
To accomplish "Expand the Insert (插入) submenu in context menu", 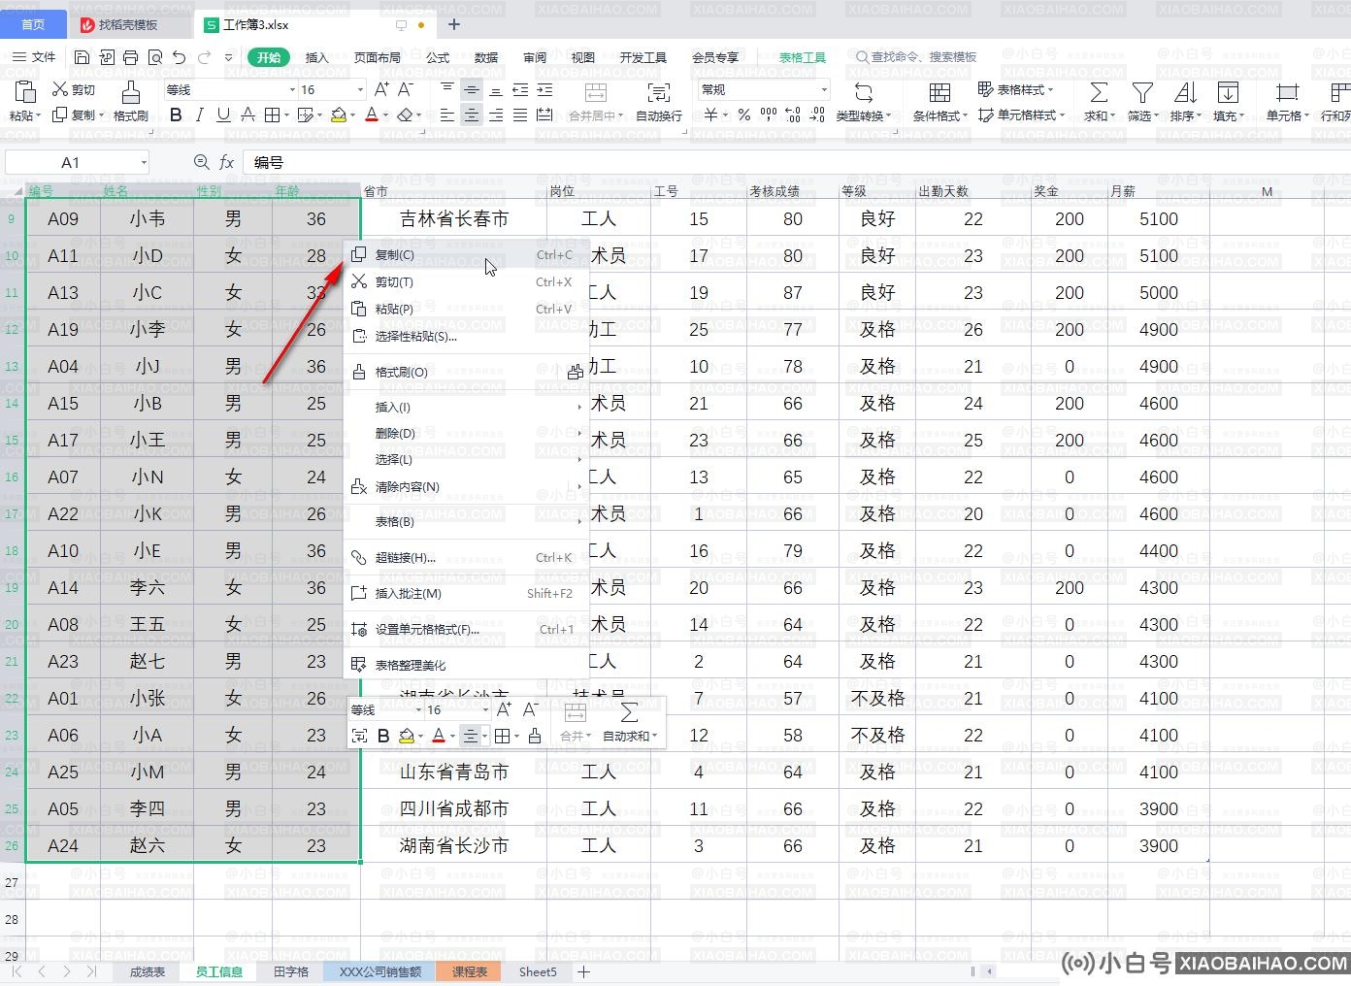I will [x=468, y=408].
